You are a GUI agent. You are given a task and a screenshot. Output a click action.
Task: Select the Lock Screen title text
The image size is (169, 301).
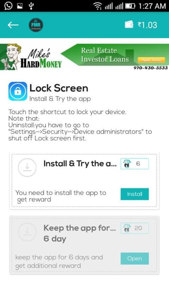point(59,88)
